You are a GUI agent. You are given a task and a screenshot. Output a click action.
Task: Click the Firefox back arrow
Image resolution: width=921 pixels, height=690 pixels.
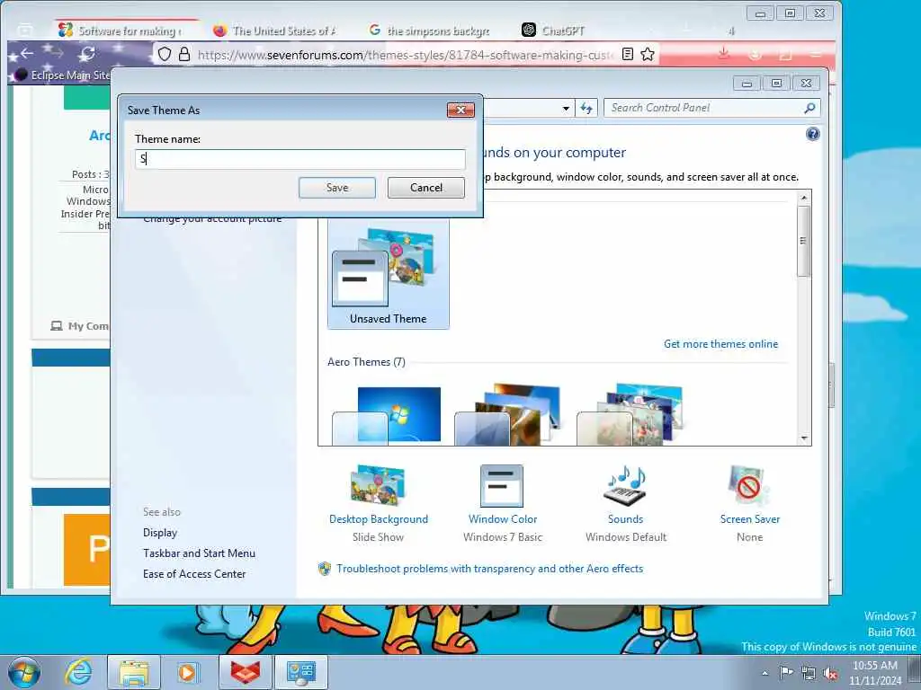coord(26,54)
